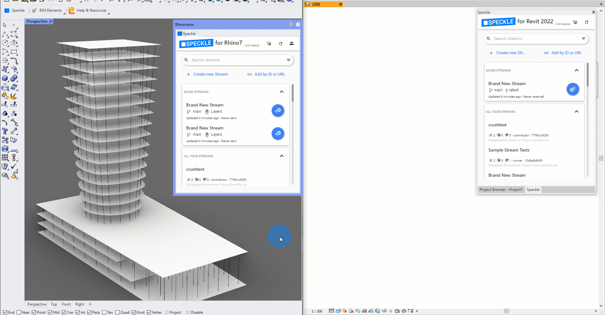
Task: Click the Explode tool icon
Action: [x=14, y=96]
